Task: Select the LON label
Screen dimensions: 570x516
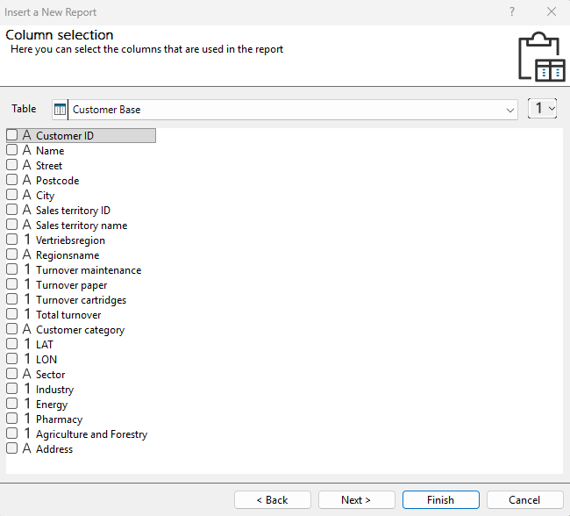Action: [x=46, y=360]
